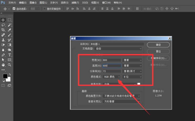Click the black foreground color swatch

(5, 76)
